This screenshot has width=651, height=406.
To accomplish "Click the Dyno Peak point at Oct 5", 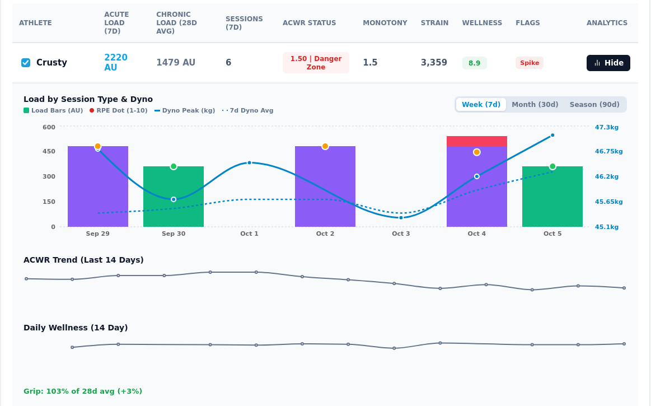I will [552, 136].
